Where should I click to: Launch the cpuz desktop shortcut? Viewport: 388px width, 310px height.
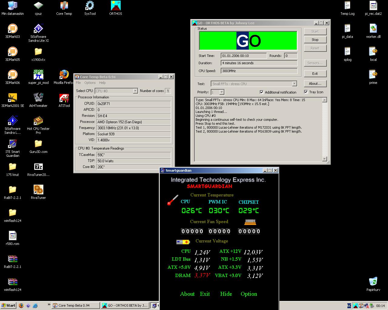(38, 8)
